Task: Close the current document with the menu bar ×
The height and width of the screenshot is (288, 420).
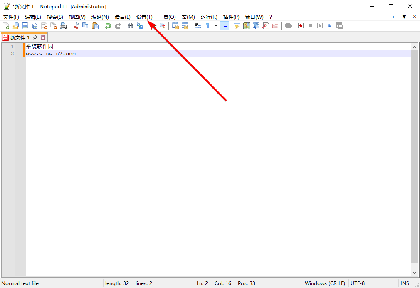Action: (x=414, y=17)
